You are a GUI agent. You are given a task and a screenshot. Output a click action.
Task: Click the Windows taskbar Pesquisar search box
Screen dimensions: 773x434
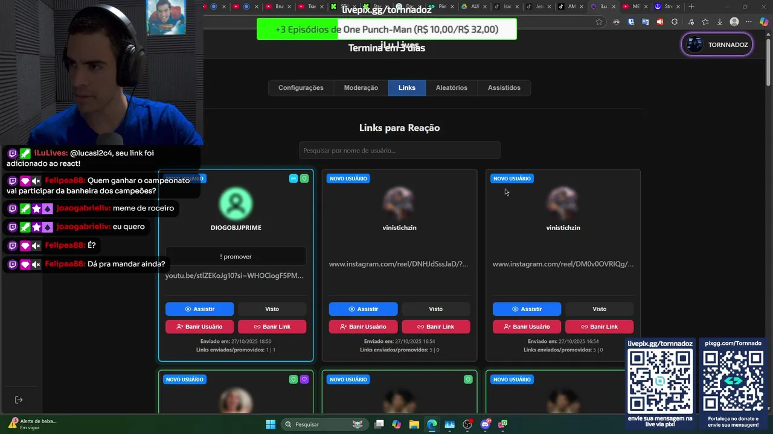pyautogui.click(x=324, y=424)
